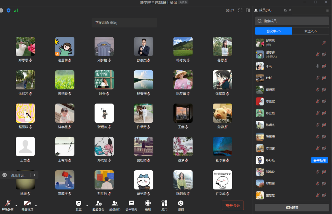Open the 应用 apps icon
This screenshot has height=214, width=332.
click(164, 205)
